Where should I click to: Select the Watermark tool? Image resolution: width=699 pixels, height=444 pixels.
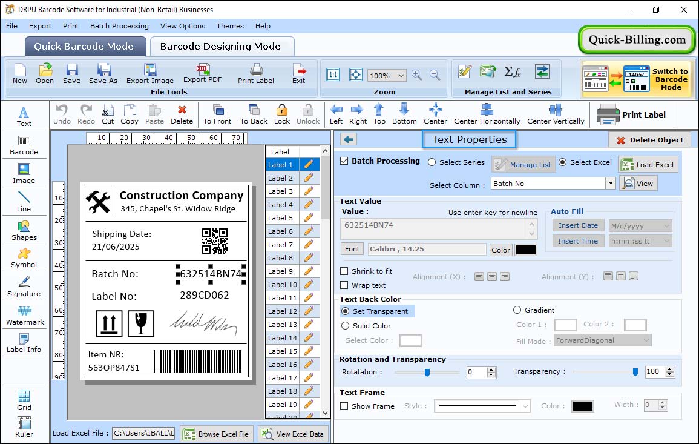point(25,316)
